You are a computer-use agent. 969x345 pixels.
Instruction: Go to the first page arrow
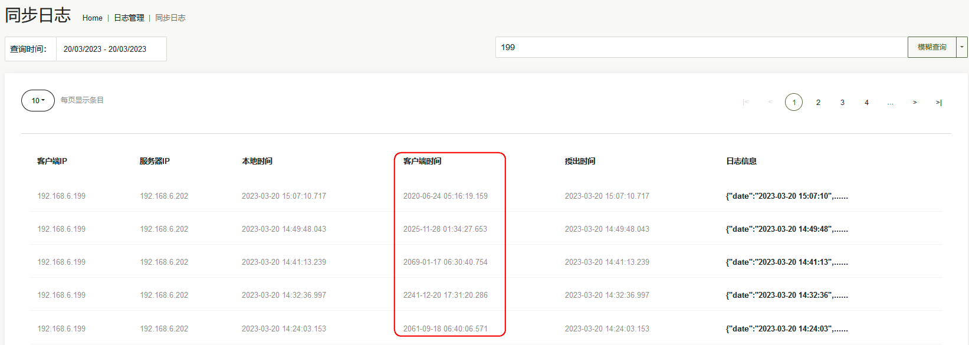tap(745, 103)
